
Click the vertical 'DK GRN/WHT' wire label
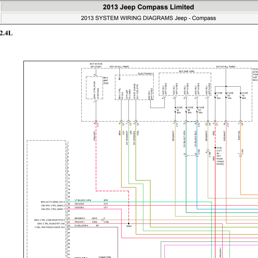[x=127, y=138]
